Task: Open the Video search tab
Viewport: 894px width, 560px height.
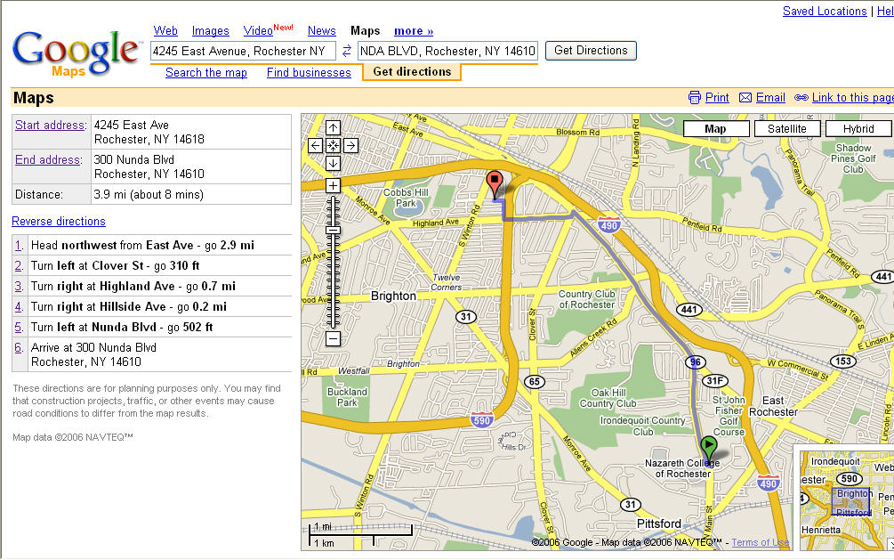Action: [x=258, y=31]
